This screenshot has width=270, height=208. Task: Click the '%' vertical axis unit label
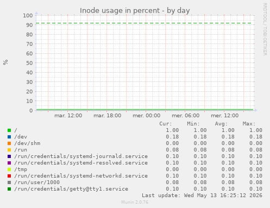click(x=5, y=62)
